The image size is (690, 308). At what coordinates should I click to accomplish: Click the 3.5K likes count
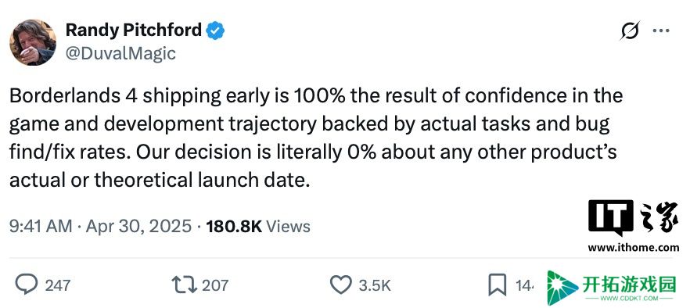pyautogui.click(x=375, y=285)
